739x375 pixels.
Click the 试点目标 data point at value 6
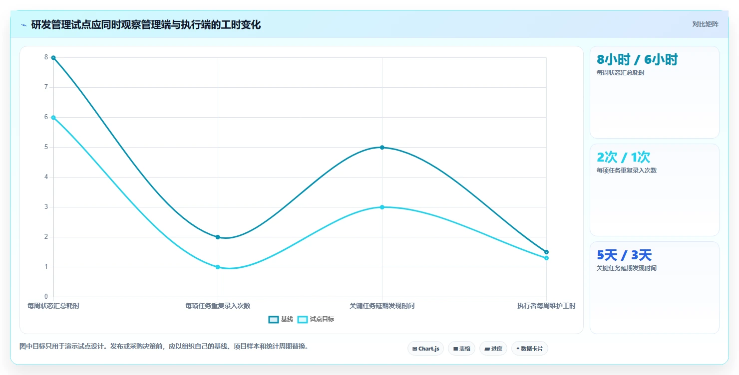pos(53,118)
